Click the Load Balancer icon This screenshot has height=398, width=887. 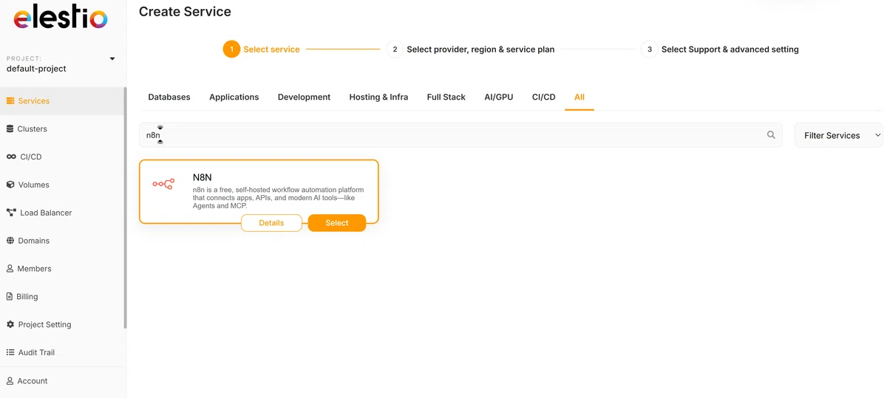tap(11, 213)
